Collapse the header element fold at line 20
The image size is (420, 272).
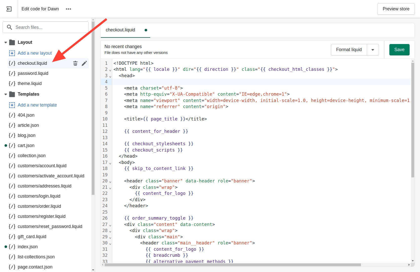click(110, 182)
